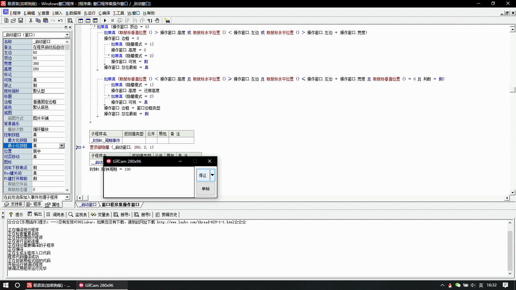Switch to the 窗口程序集操作窗口 document tab
The height and width of the screenshot is (290, 516).
(121, 205)
